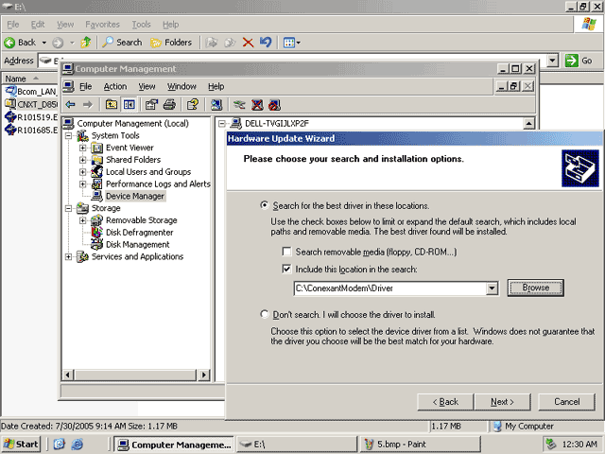
Task: Click the Properties icon in Computer Management toolbar
Action: (151, 104)
